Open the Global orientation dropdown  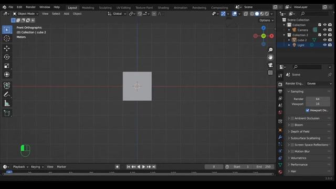(x=117, y=14)
